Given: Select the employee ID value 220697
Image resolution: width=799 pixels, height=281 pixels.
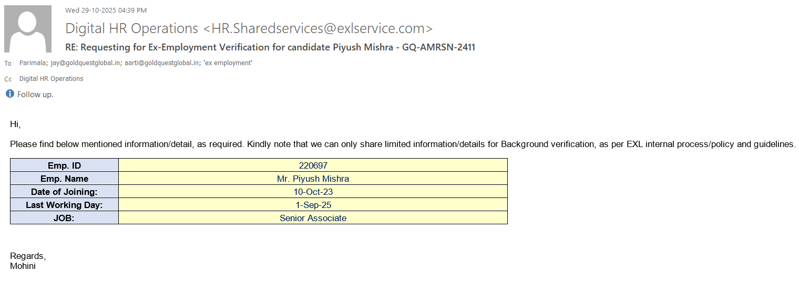Looking at the screenshot, I should (x=313, y=165).
